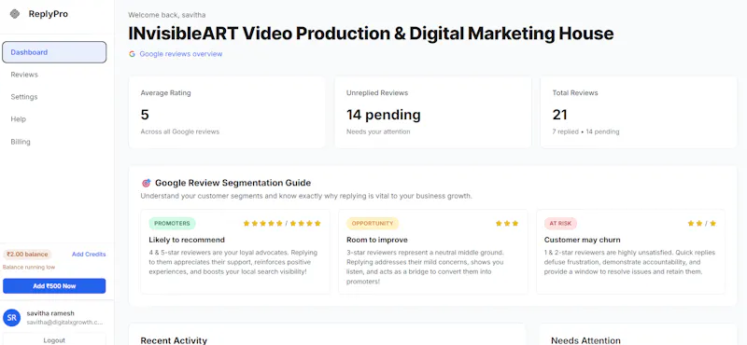Image resolution: width=747 pixels, height=345 pixels.
Task: Click the Recent Activity heading
Action: point(174,340)
